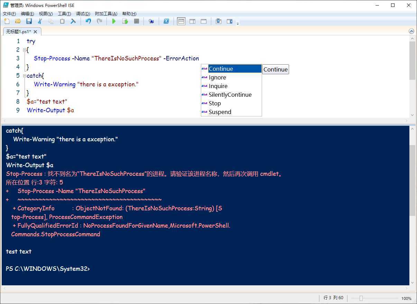Open the 调试(D) menu

83,13
